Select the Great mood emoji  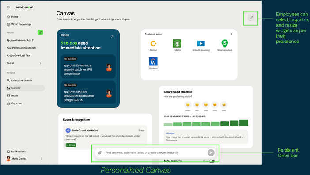224,105
